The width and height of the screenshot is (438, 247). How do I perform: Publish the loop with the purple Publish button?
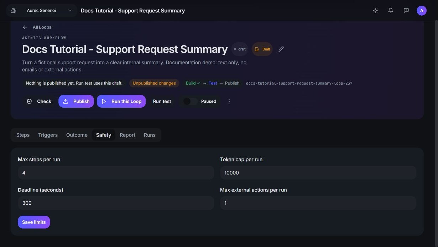pos(76,101)
